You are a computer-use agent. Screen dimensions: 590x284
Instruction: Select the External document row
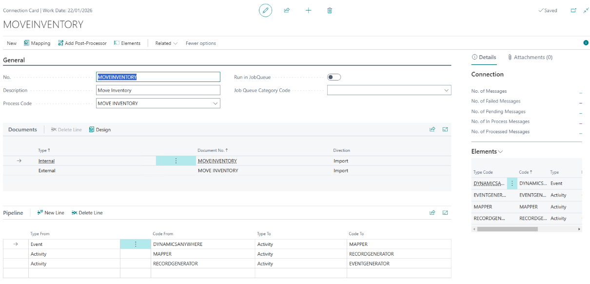[227, 171]
